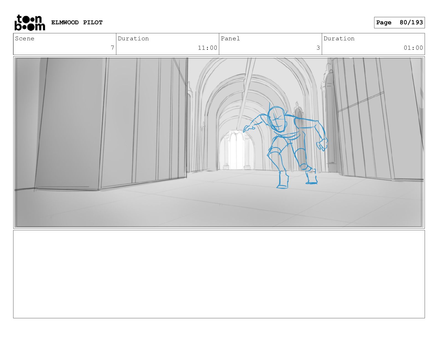Click the bright arched doorway in the storyboard
Screen dimensions: 438x338
click(x=237, y=150)
